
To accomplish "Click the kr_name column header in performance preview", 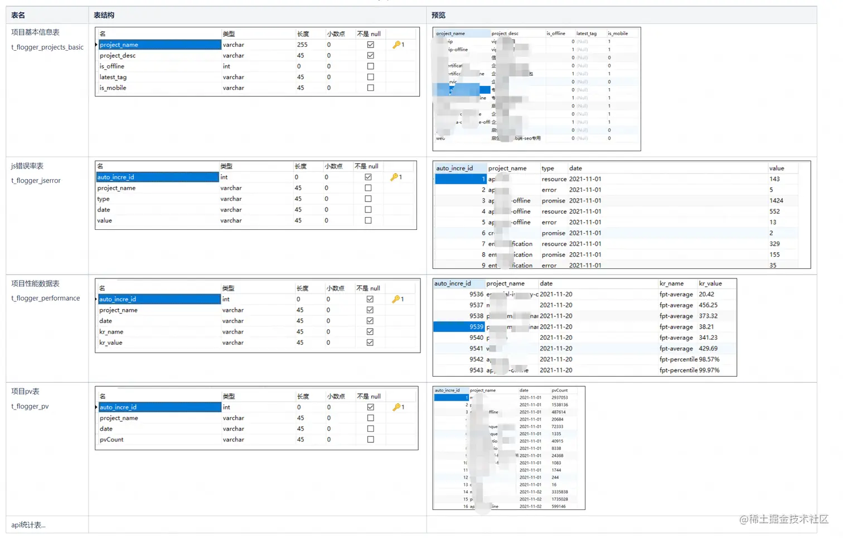I will (671, 283).
